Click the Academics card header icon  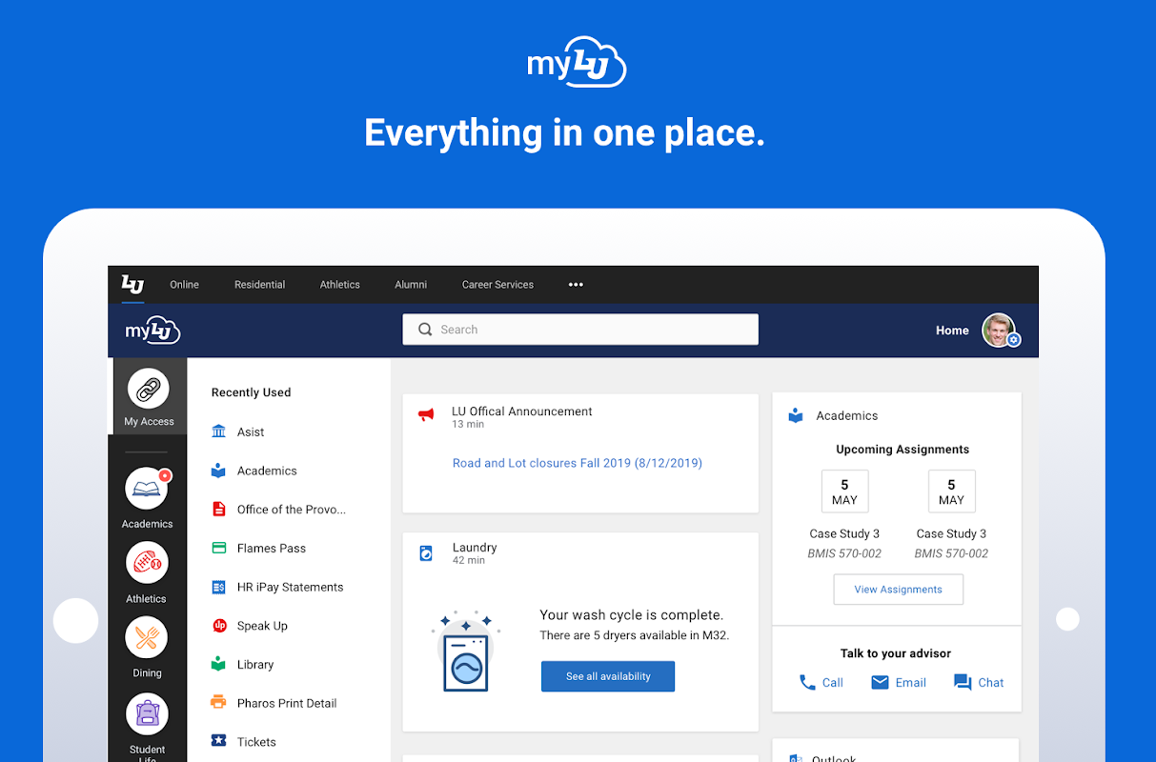[x=796, y=415]
